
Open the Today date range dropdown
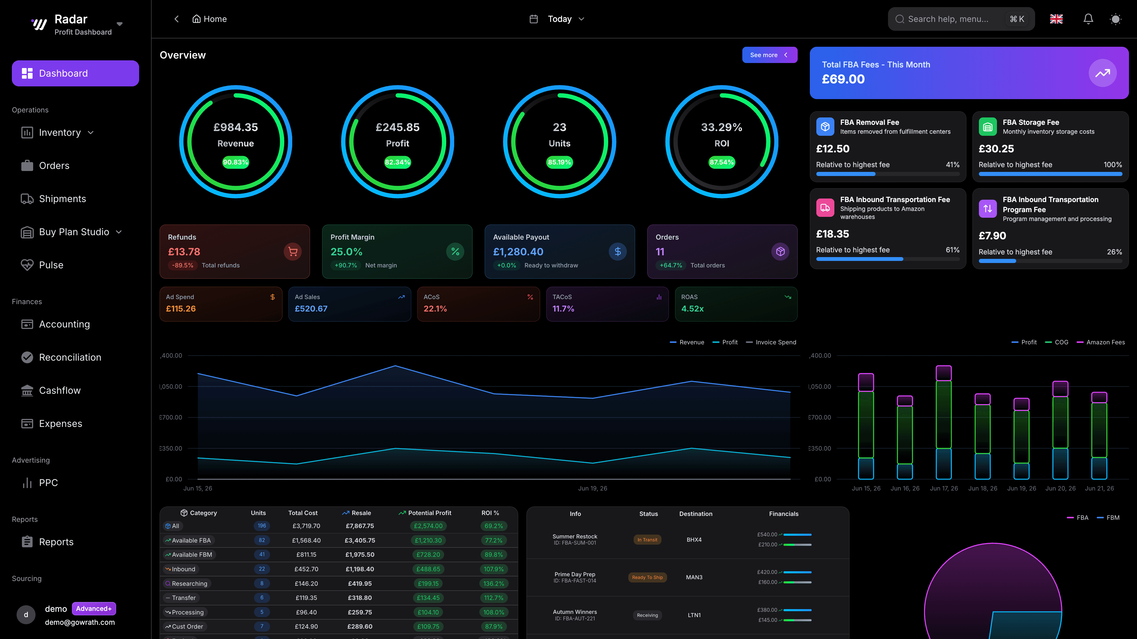coord(566,19)
